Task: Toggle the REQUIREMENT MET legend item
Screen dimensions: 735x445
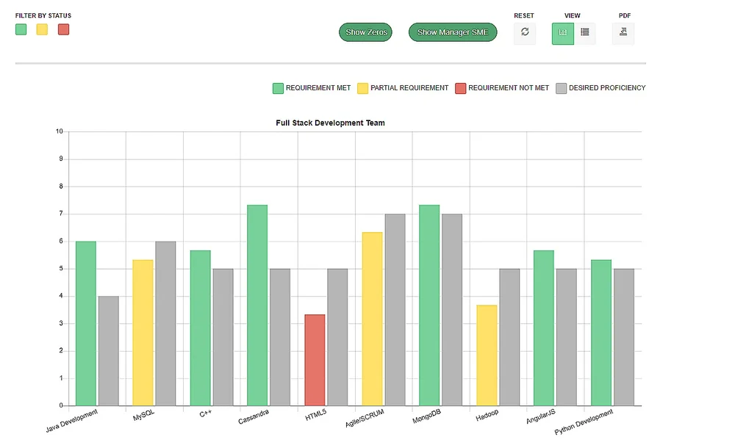Action: pos(310,87)
